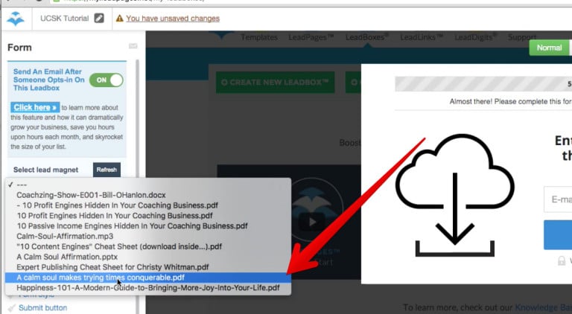Click 'Almost there! Please complete this form' text
This screenshot has height=314, width=572.
(510, 102)
